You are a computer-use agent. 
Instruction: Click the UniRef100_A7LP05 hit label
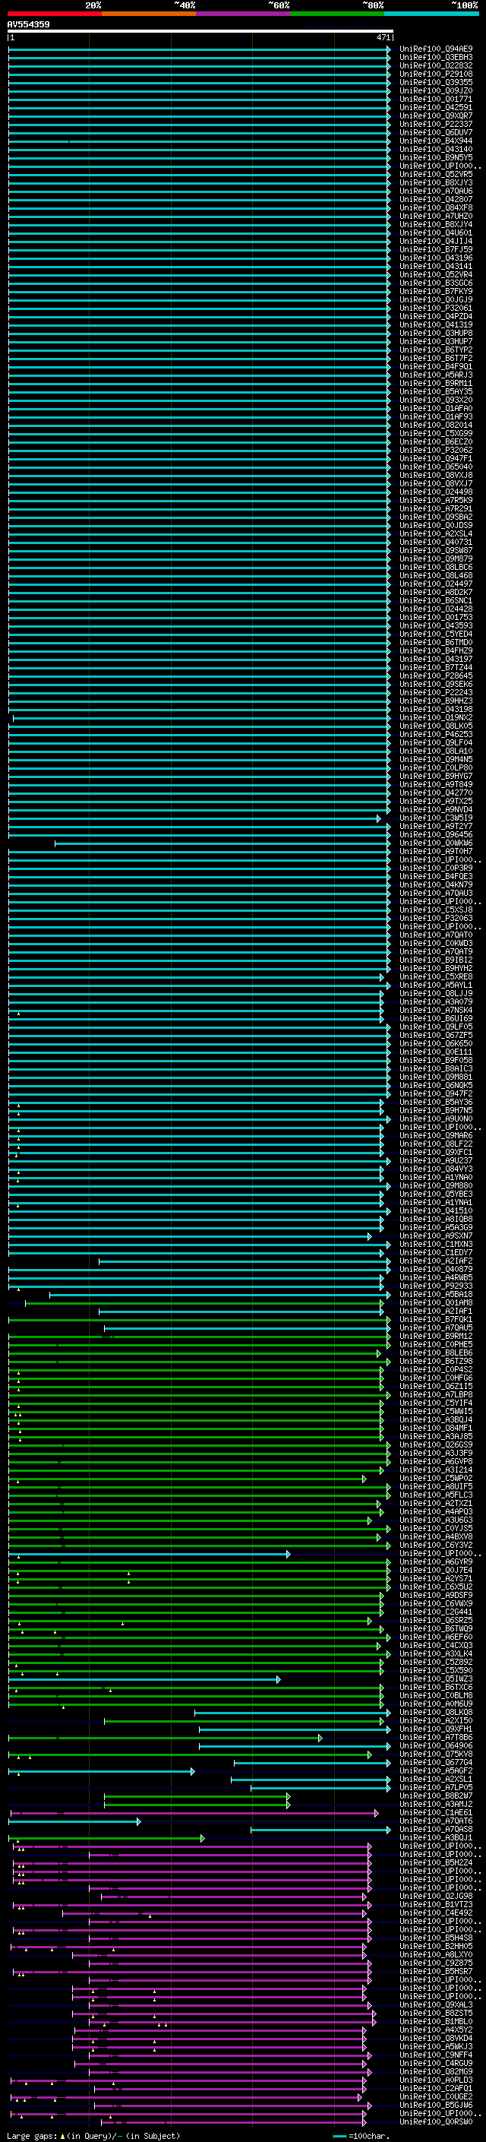[436, 1787]
